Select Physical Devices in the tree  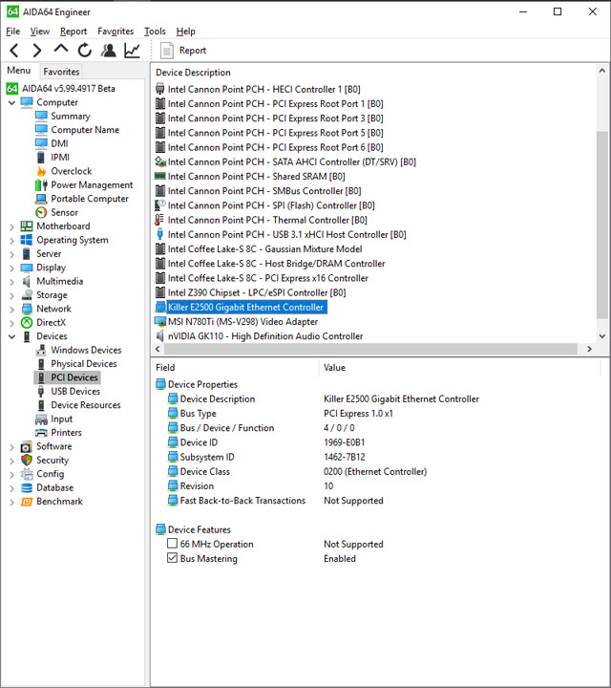pyautogui.click(x=84, y=364)
